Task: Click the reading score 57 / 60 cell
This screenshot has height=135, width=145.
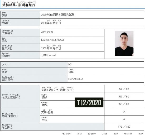Action: pyautogui.click(x=124, y=97)
